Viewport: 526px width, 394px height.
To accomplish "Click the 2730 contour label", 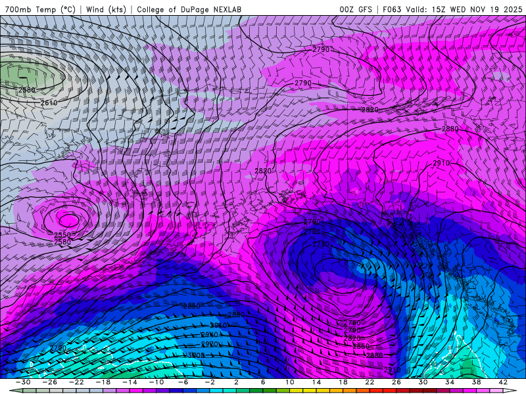I will point(321,244).
